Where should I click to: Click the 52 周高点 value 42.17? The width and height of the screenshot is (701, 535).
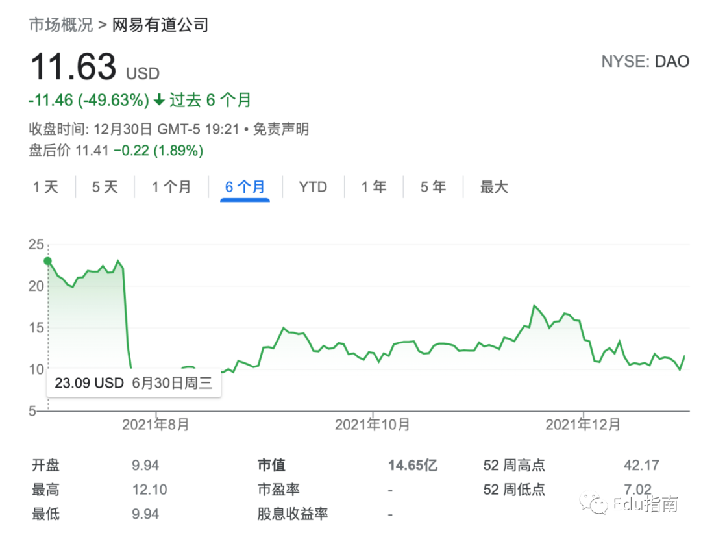(641, 466)
